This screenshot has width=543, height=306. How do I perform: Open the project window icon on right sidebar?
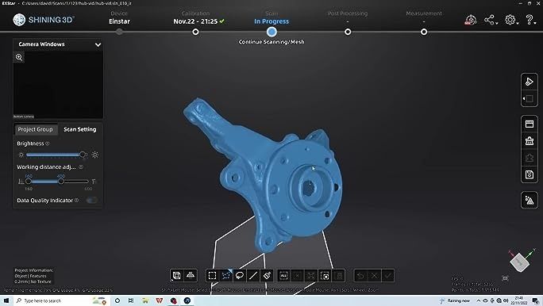coord(530,124)
